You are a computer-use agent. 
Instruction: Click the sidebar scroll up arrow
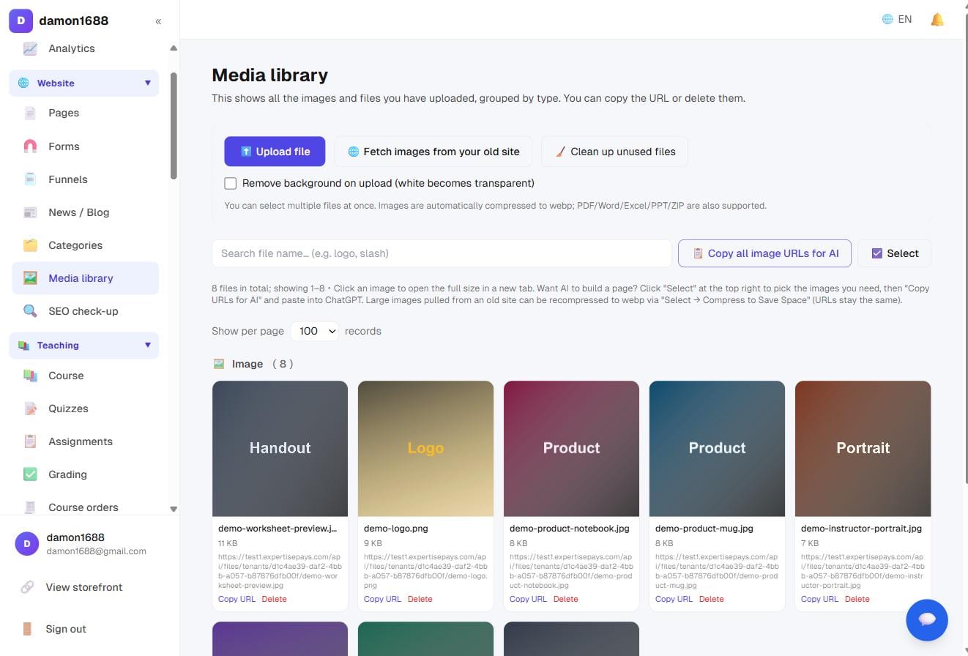click(174, 48)
